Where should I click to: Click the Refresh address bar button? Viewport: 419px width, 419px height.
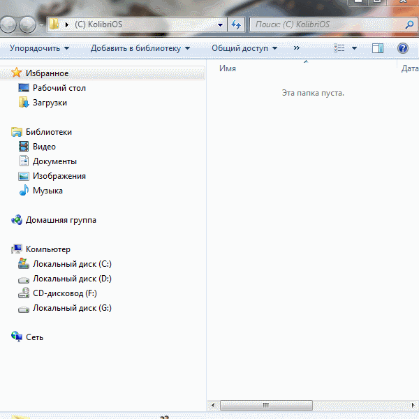pyautogui.click(x=237, y=24)
